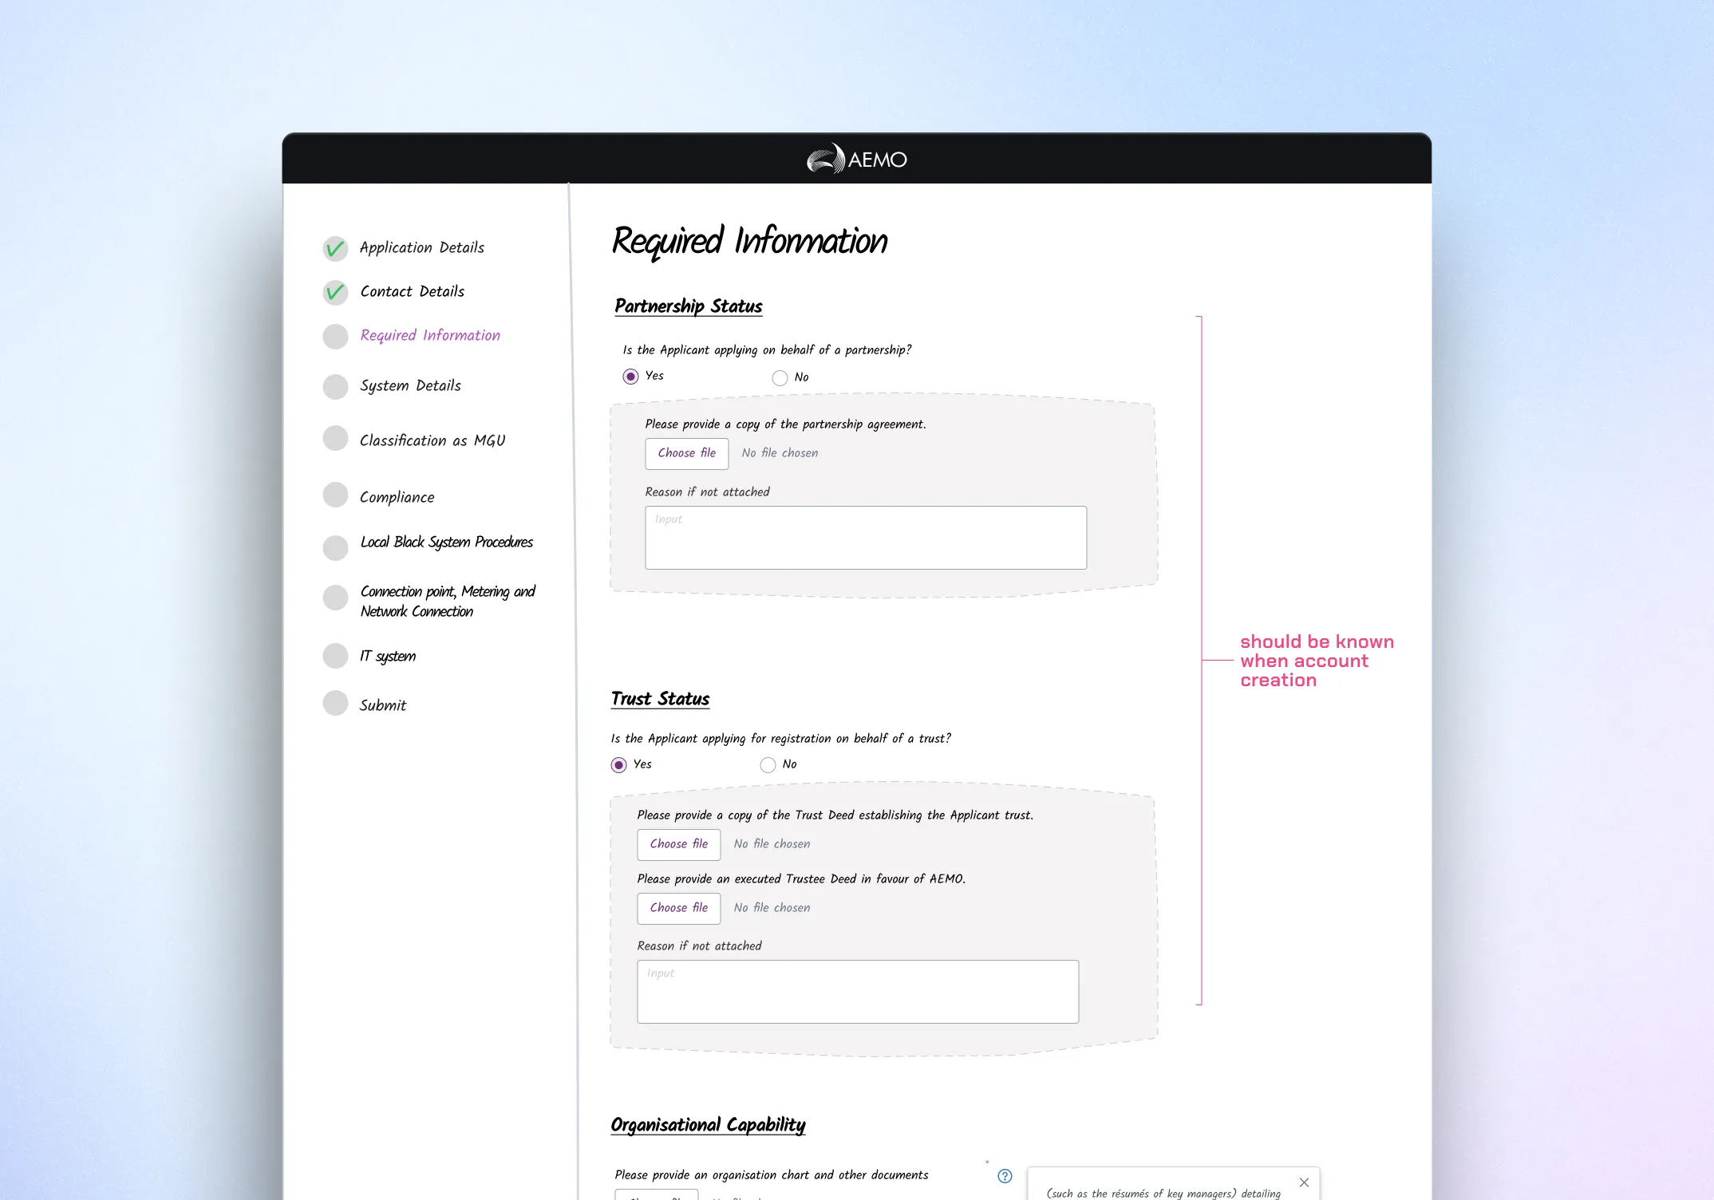Viewport: 1714px width, 1200px height.
Task: Click the Submit step circle icon
Action: [335, 704]
